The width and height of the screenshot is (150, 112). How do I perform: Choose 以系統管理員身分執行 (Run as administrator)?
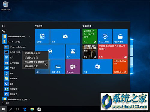click(35, 62)
